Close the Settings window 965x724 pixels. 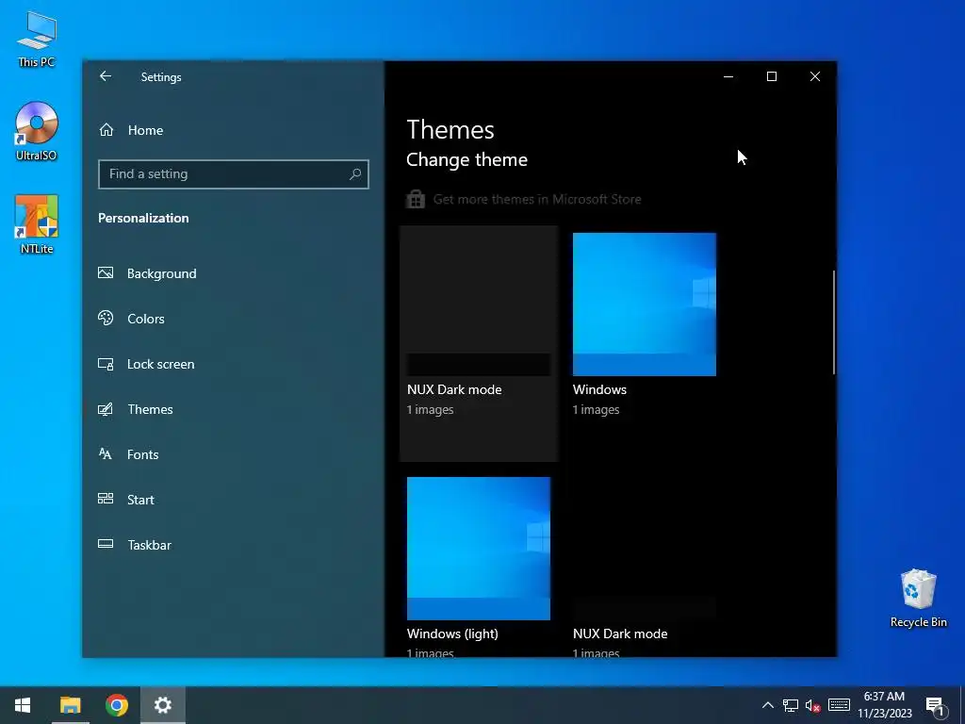(x=815, y=76)
